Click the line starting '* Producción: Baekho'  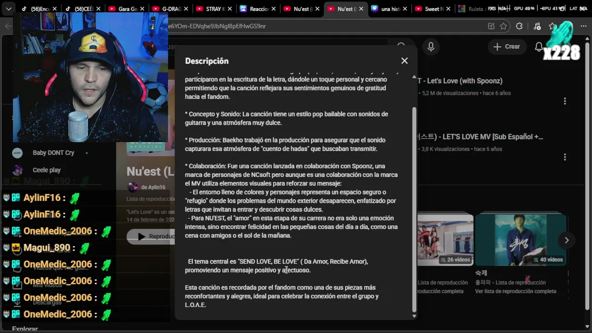(285, 140)
